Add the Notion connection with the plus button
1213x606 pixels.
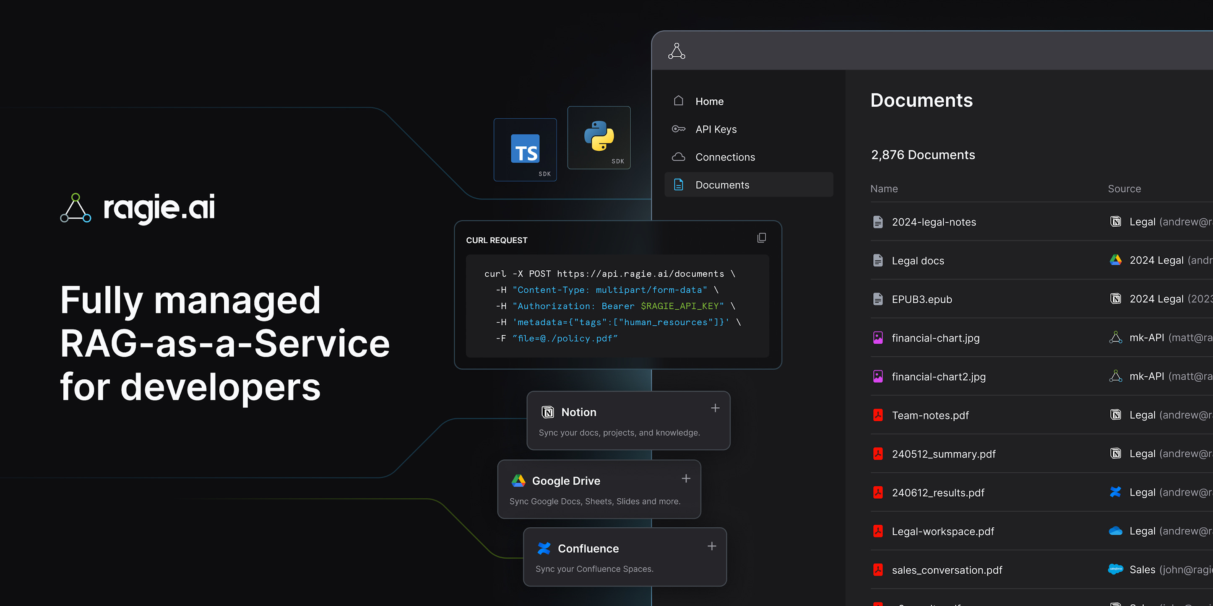(x=715, y=408)
